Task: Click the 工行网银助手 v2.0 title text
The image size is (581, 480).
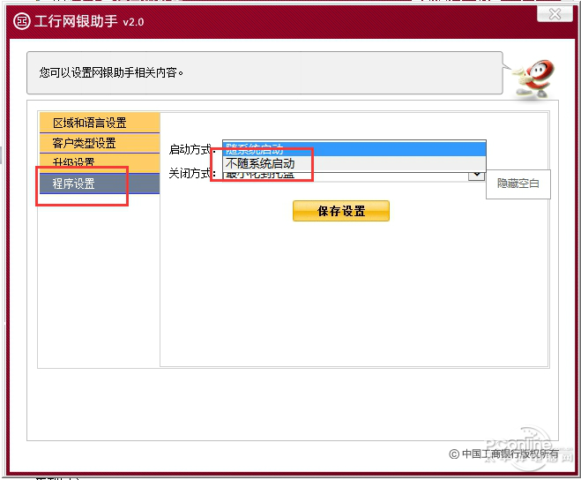Action: 89,21
